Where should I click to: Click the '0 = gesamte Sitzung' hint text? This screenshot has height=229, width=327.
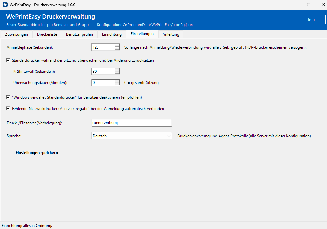pyautogui.click(x=141, y=83)
